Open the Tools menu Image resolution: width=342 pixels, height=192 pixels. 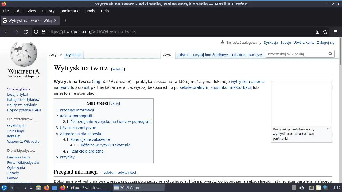tap(90, 11)
